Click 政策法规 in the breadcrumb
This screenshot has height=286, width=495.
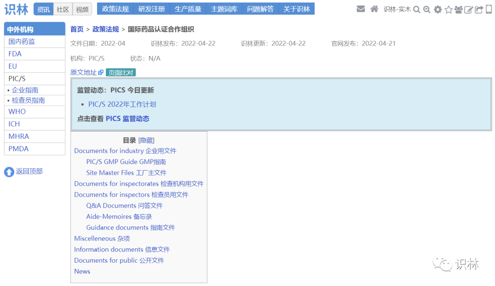(x=105, y=29)
